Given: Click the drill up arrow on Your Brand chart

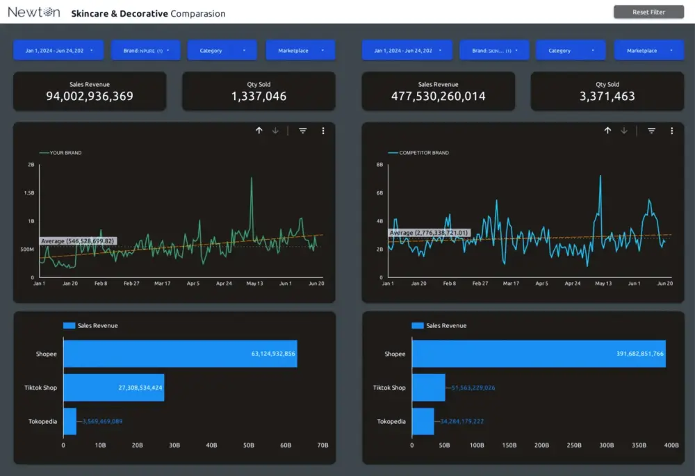Looking at the screenshot, I should click(259, 131).
